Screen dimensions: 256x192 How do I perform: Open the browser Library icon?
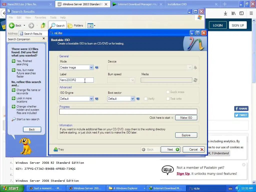coord(233,13)
